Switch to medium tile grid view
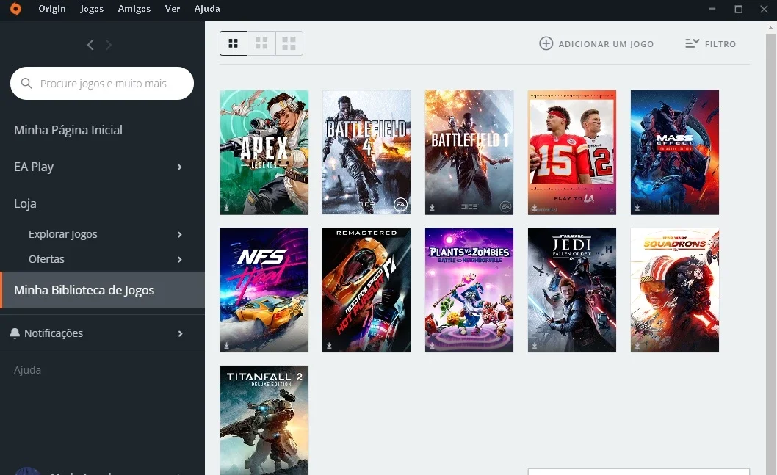 [261, 43]
